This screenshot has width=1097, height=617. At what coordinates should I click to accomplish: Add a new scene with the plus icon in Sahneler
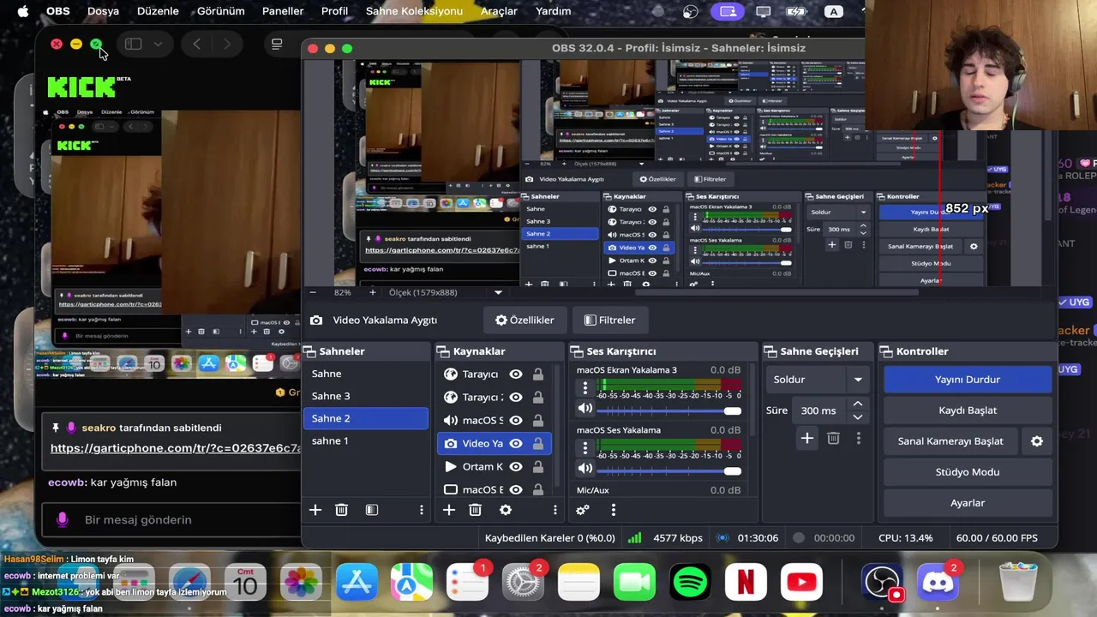click(x=315, y=510)
